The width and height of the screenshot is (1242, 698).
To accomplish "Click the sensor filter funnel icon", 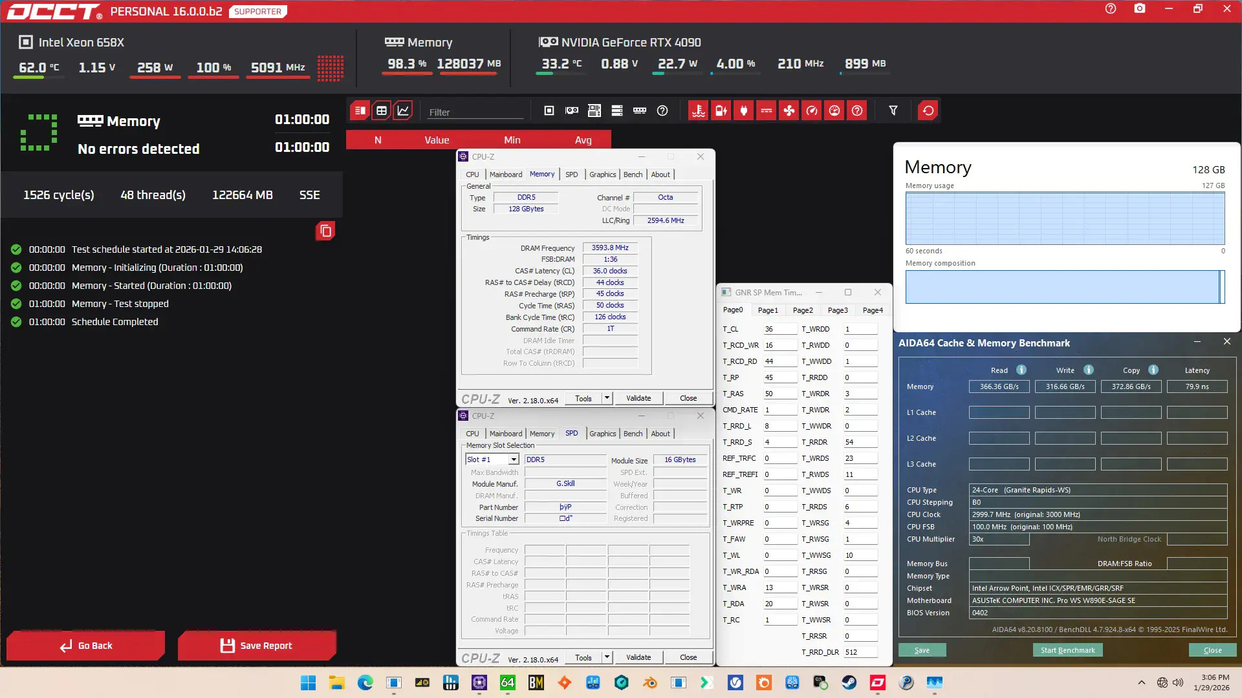I will [x=893, y=111].
